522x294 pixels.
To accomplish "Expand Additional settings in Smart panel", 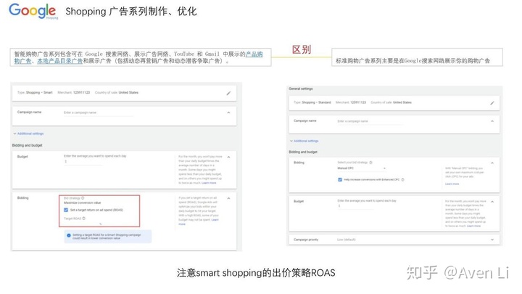I will click(28, 134).
